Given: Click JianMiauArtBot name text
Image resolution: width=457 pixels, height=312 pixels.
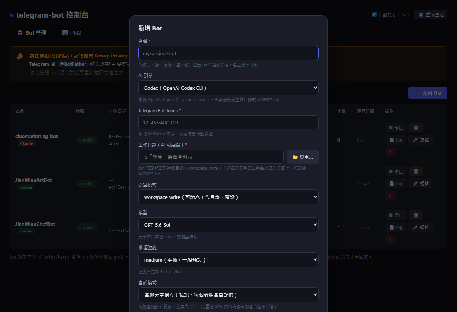Looking at the screenshot, I should 34,180.
